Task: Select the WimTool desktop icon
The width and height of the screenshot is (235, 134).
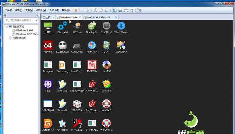Action: point(106,86)
